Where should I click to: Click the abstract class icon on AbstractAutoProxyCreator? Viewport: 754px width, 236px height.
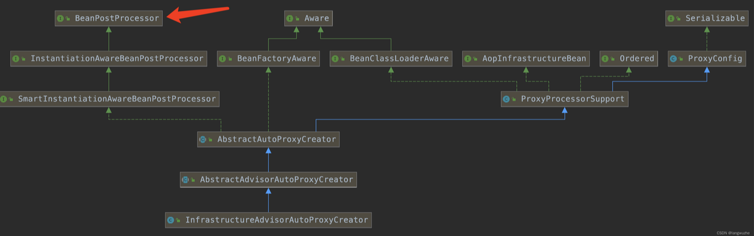[203, 139]
